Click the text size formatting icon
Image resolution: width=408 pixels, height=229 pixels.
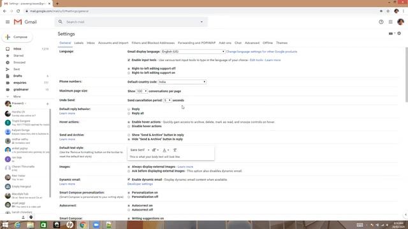click(x=155, y=150)
